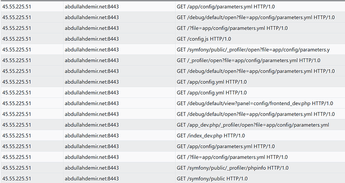Image resolution: width=345 pixels, height=183 pixels.
Task: Select the IP in the 'GET /symfony/public HTTP/1.0' row
Action: click(16, 178)
